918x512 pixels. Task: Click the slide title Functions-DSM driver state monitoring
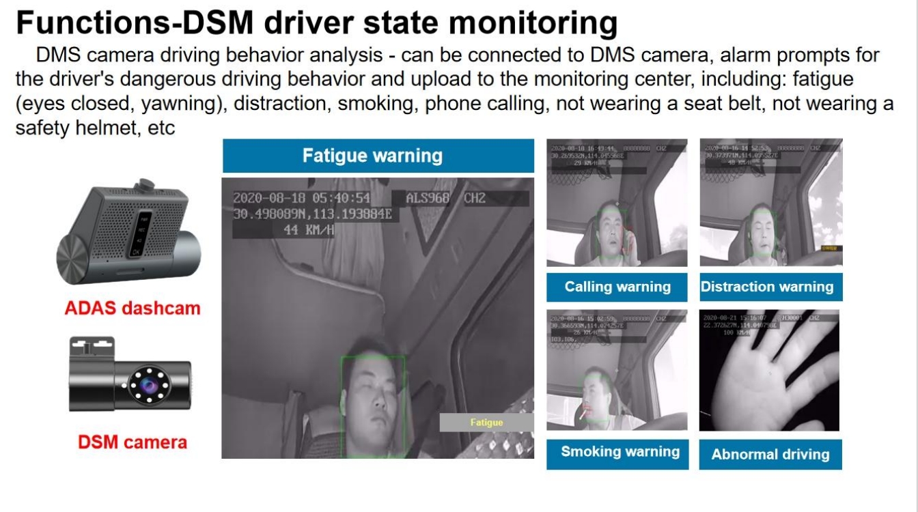click(317, 23)
